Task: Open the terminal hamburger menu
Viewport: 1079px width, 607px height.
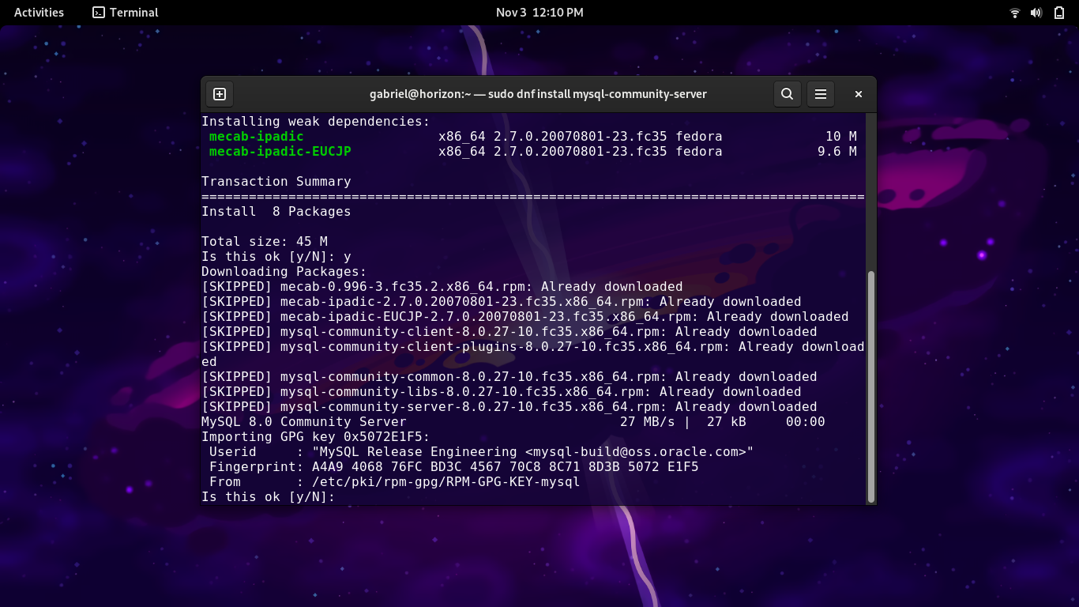Action: [821, 94]
